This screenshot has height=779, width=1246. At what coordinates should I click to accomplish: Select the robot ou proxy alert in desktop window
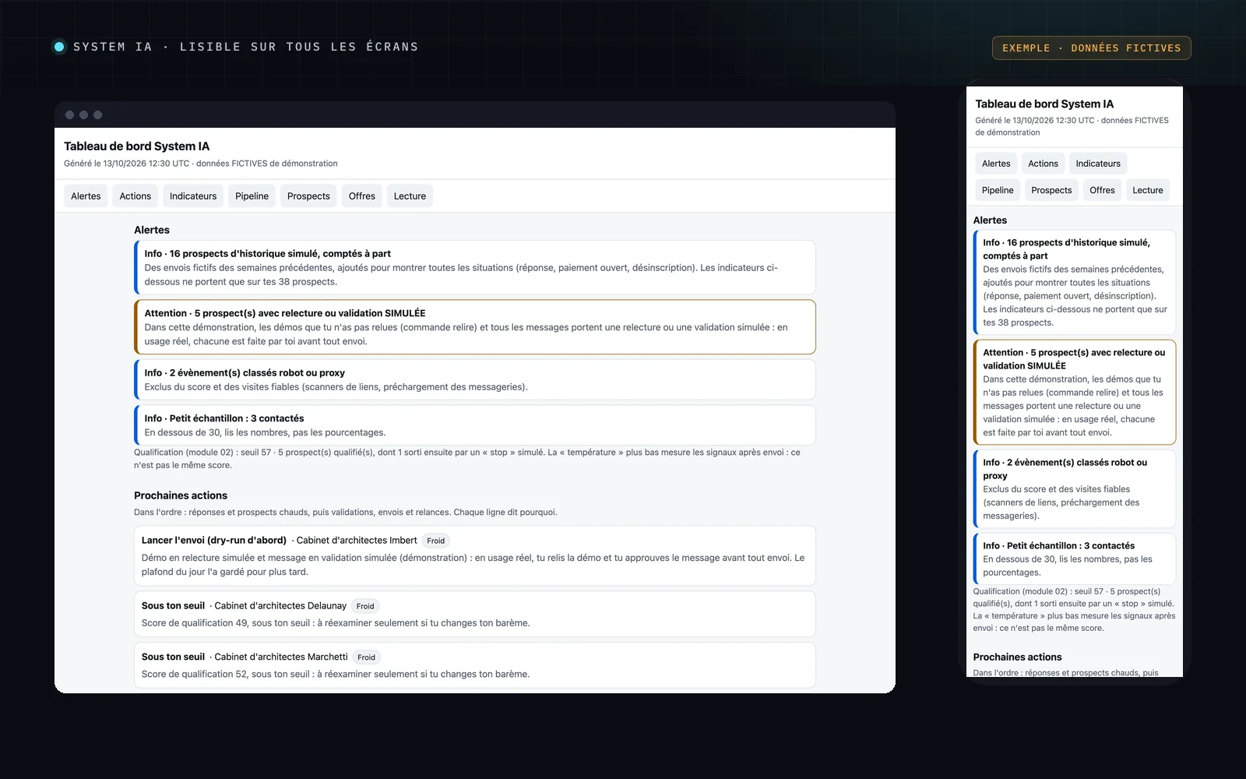475,379
